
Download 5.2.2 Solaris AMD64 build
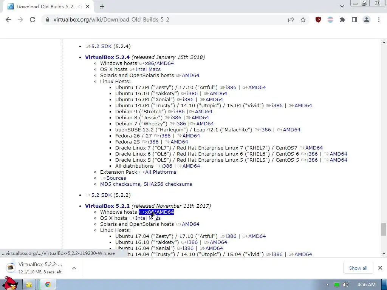187,224
